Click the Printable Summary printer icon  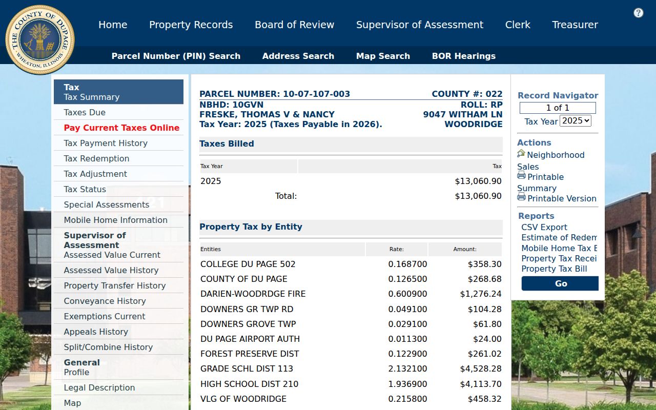521,176
